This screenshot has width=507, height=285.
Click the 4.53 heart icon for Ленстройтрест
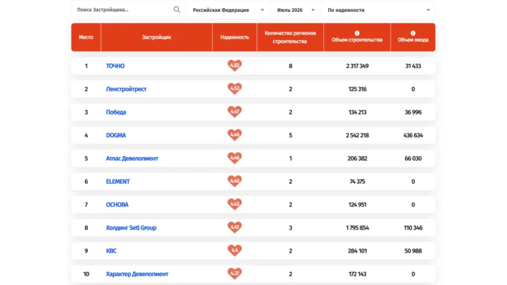coord(234,88)
